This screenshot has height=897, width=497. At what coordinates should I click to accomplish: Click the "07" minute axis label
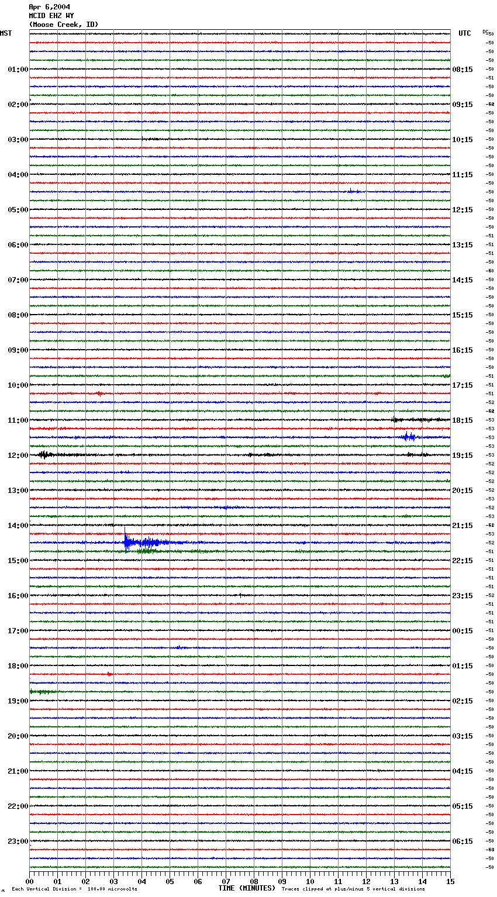click(x=226, y=881)
